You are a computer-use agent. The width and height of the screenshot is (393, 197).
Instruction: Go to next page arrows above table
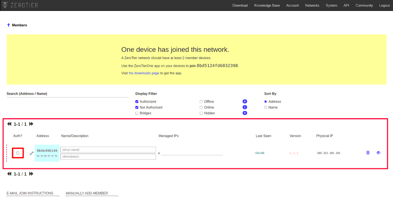coord(31,124)
